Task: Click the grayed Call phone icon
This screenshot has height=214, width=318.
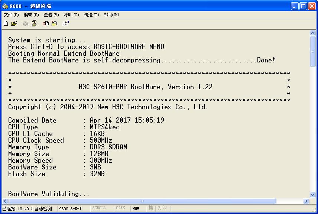Action: click(x=25, y=23)
